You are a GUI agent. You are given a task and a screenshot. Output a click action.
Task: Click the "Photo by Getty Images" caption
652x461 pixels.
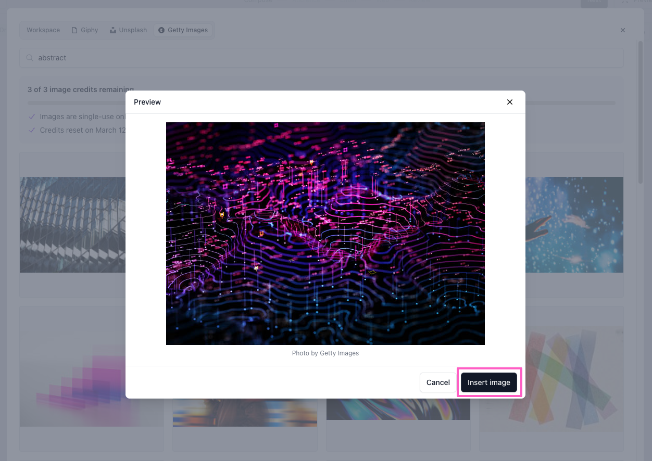[x=325, y=353]
